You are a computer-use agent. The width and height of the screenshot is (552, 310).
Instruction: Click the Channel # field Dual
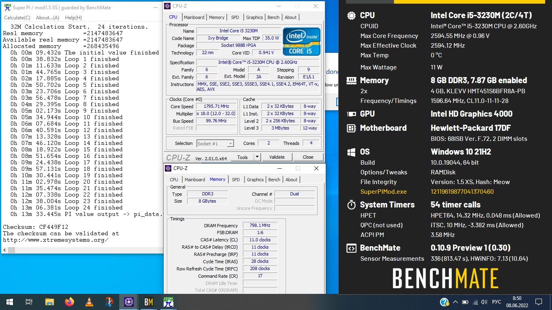(295, 194)
